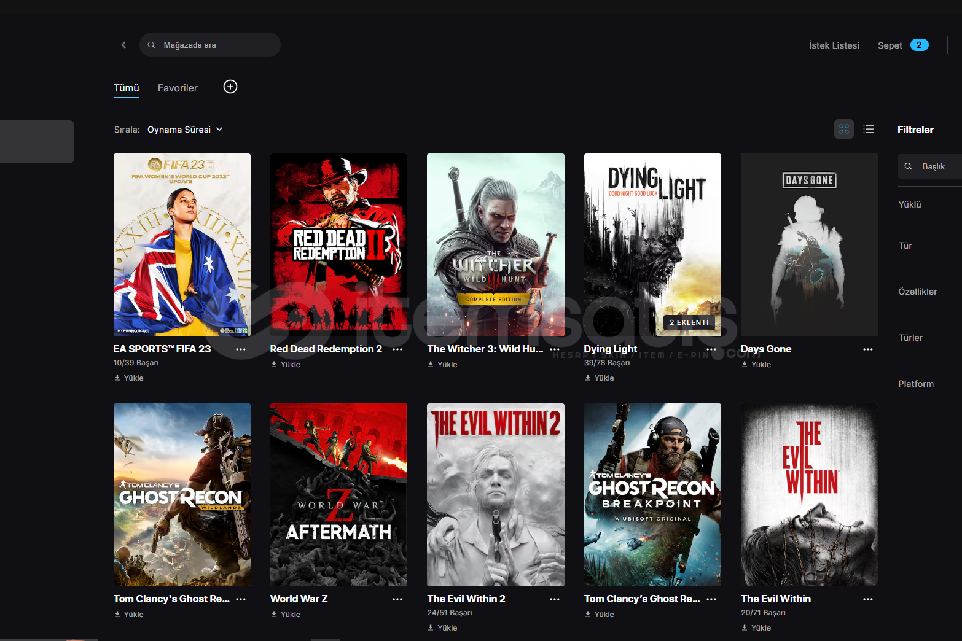Click the World War Z title text
This screenshot has width=962, height=641.
pos(299,599)
